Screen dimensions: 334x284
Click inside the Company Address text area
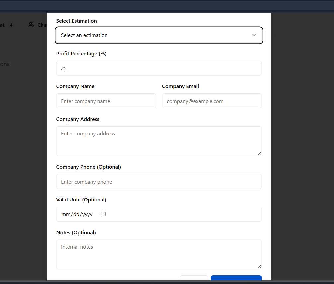tap(159, 141)
